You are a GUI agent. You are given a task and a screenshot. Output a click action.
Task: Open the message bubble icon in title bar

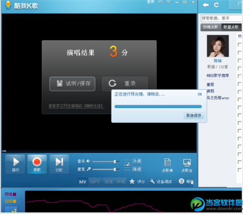pos(160,2)
